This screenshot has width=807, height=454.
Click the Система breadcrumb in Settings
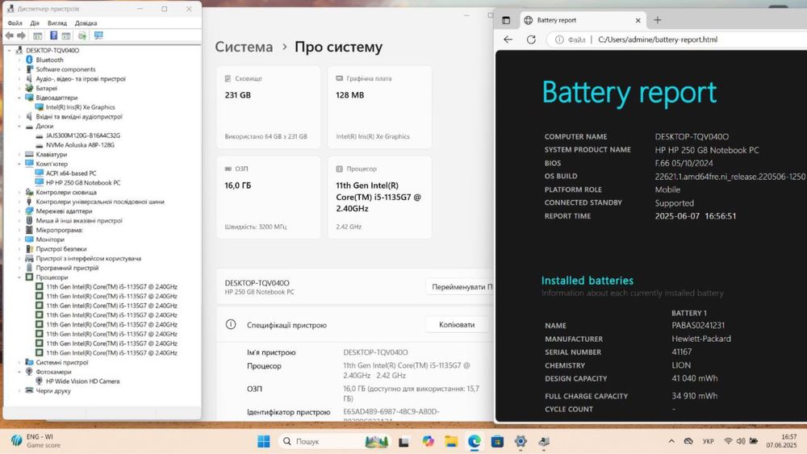(x=244, y=47)
